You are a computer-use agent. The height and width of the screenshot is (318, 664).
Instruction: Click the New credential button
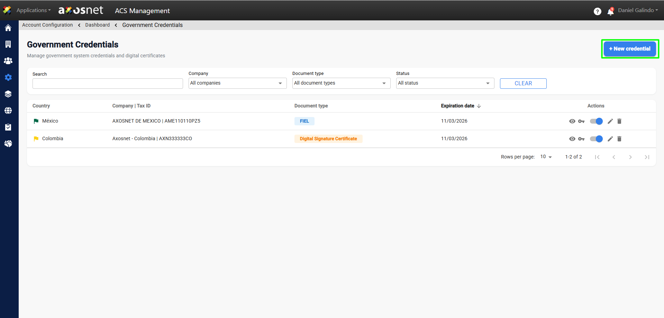tap(630, 49)
